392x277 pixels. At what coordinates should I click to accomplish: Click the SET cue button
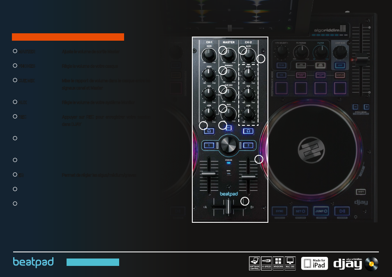(300, 211)
